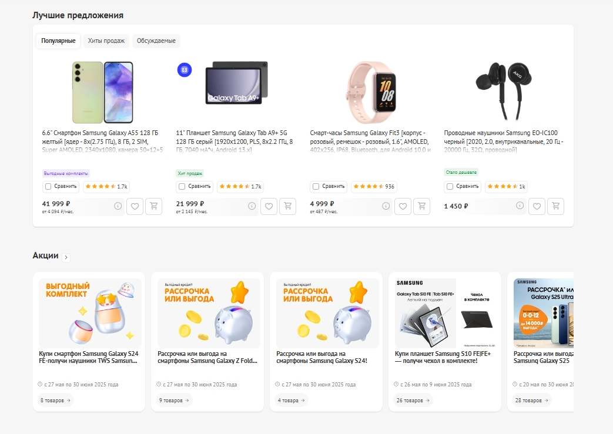This screenshot has width=613, height=434.
Task: Add Galaxy Fit3 watch to favorites
Action: pyautogui.click(x=403, y=207)
